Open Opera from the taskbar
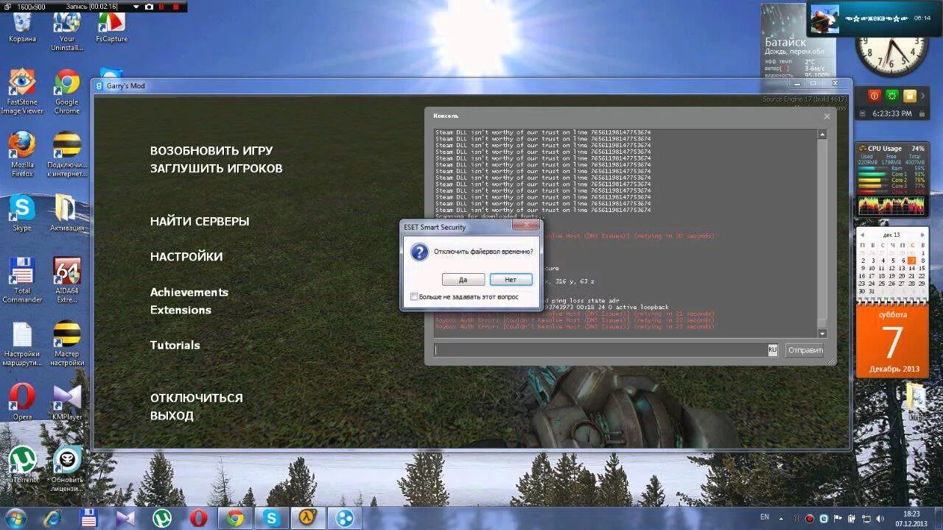This screenshot has width=943, height=530. pyautogui.click(x=198, y=518)
